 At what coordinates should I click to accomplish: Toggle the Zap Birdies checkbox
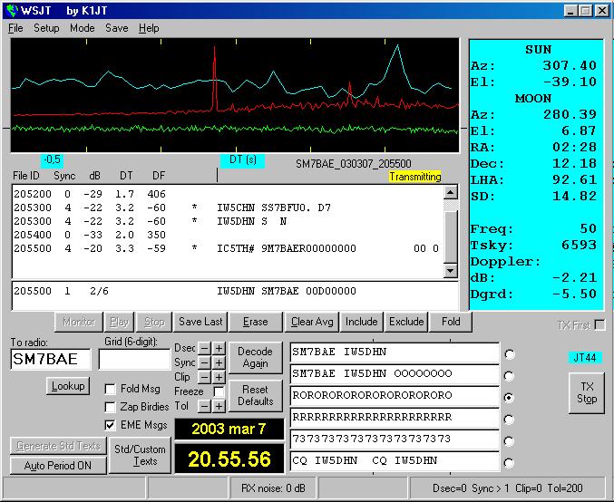(110, 407)
